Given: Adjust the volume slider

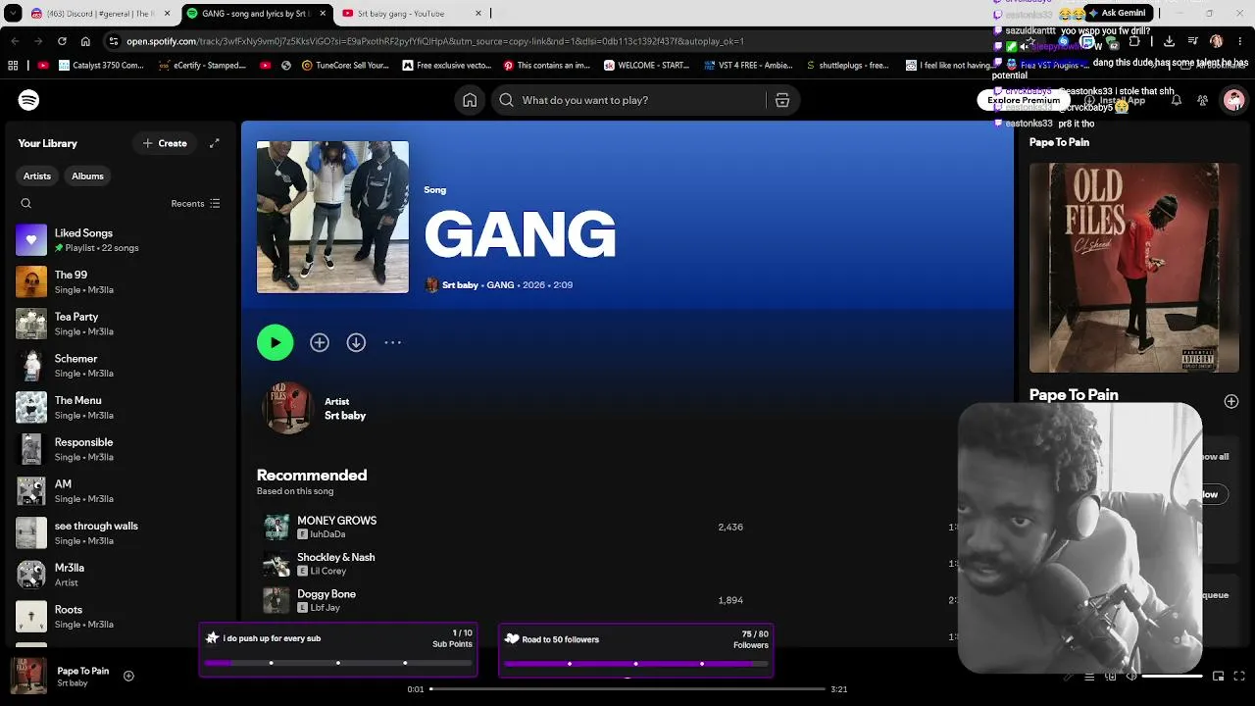Looking at the screenshot, I should point(1173,676).
